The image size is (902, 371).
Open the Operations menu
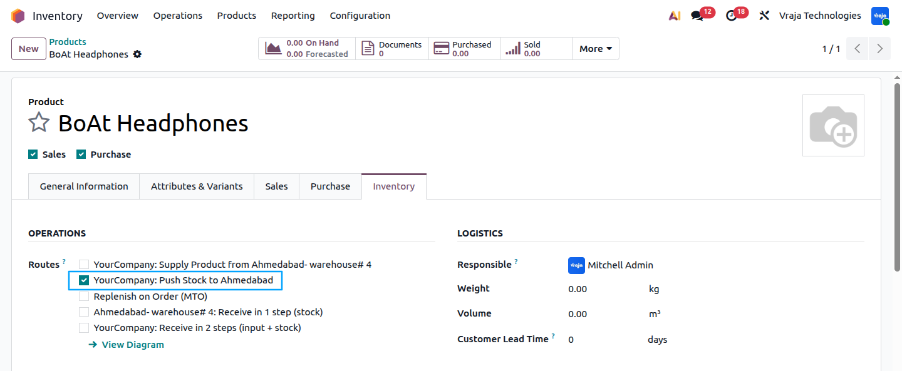tap(178, 16)
